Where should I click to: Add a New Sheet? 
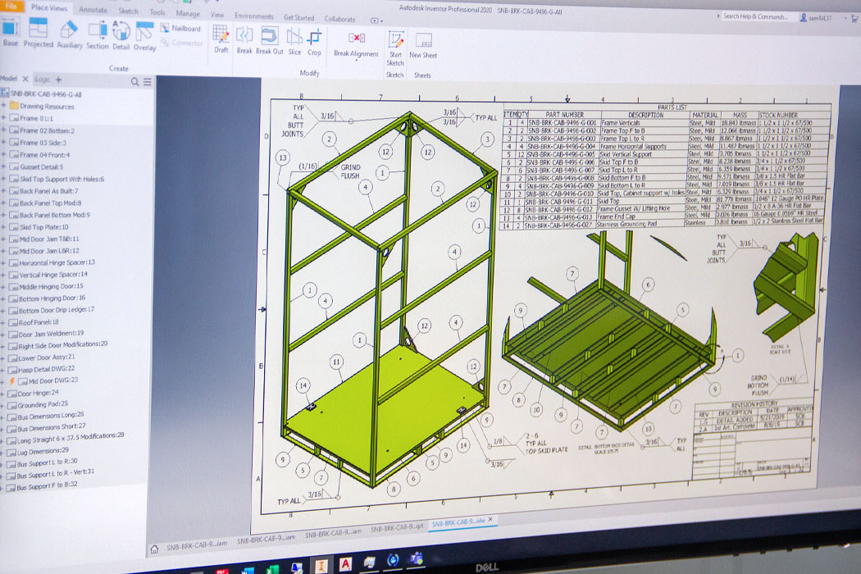tap(423, 46)
